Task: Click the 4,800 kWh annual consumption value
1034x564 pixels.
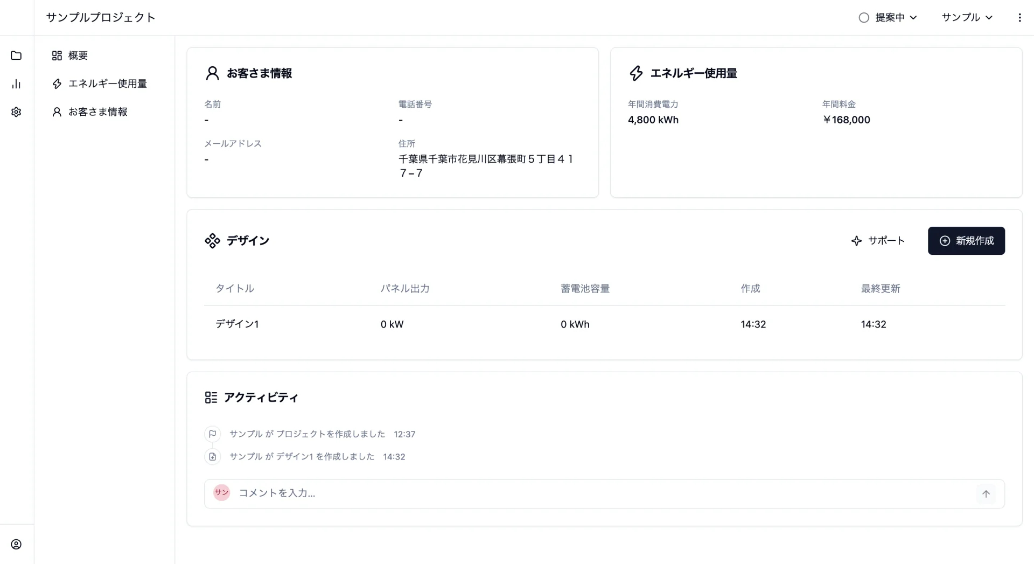Action: coord(653,120)
